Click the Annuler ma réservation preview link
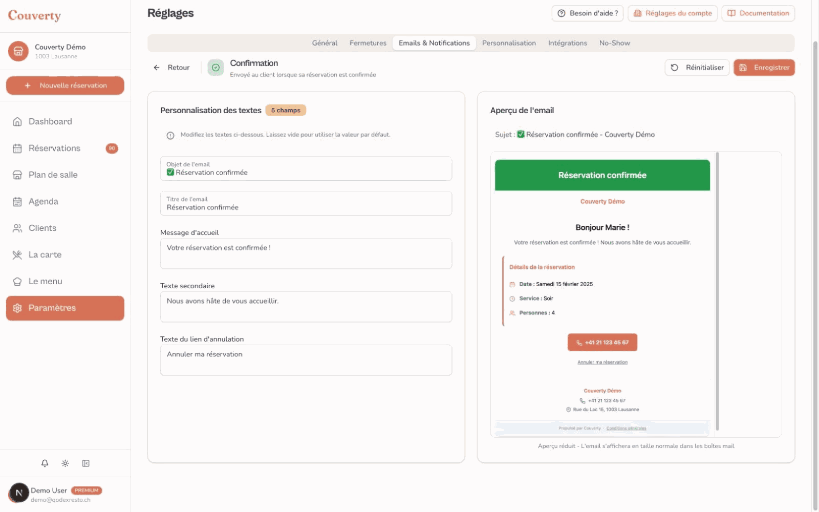The width and height of the screenshot is (819, 512). coord(602,362)
